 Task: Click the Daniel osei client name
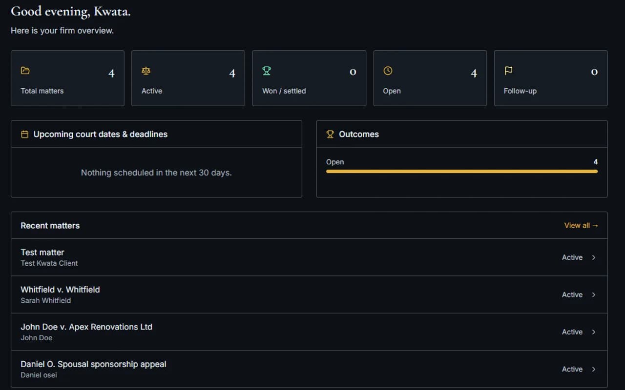click(x=39, y=375)
